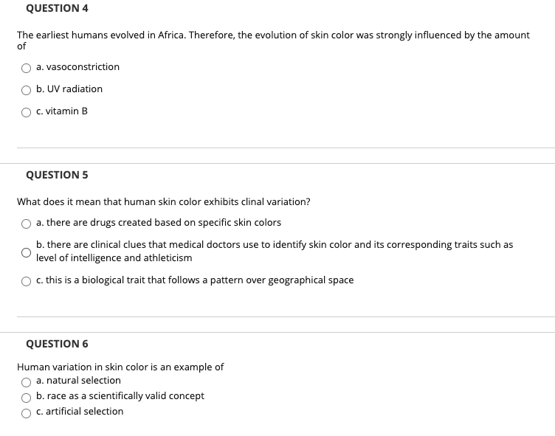
Task: Click the 'c. artificial selection' label text
Action: pos(80,412)
